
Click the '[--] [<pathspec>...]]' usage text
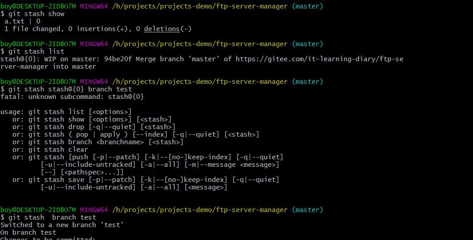tap(82, 172)
